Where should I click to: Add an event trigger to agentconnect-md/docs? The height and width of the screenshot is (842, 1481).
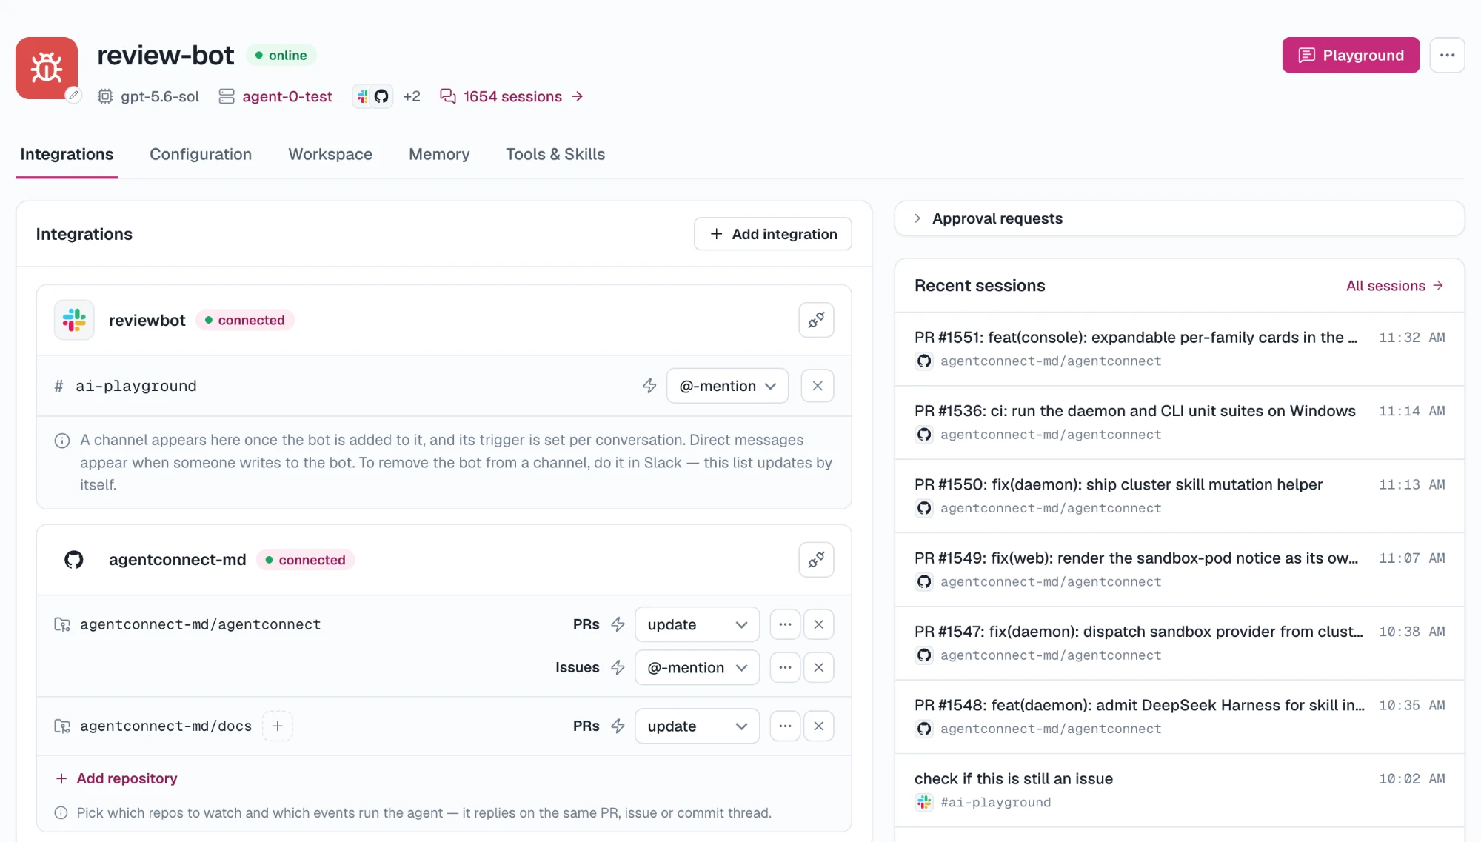pyautogui.click(x=277, y=726)
